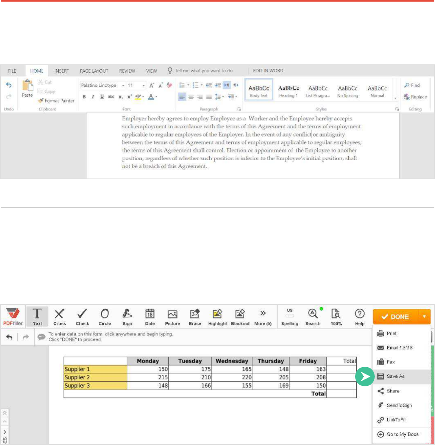Click the Paste clipboard icon
Image resolution: width=435 pixels, height=445 pixels.
pos(28,85)
